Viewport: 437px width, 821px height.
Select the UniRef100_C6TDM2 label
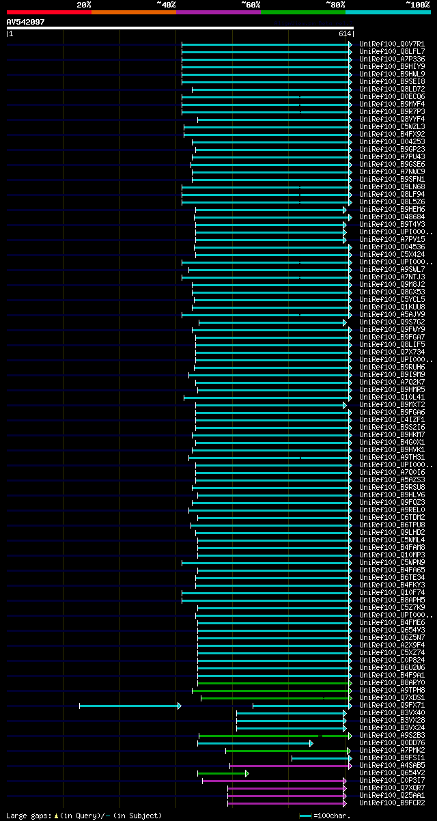pos(392,517)
